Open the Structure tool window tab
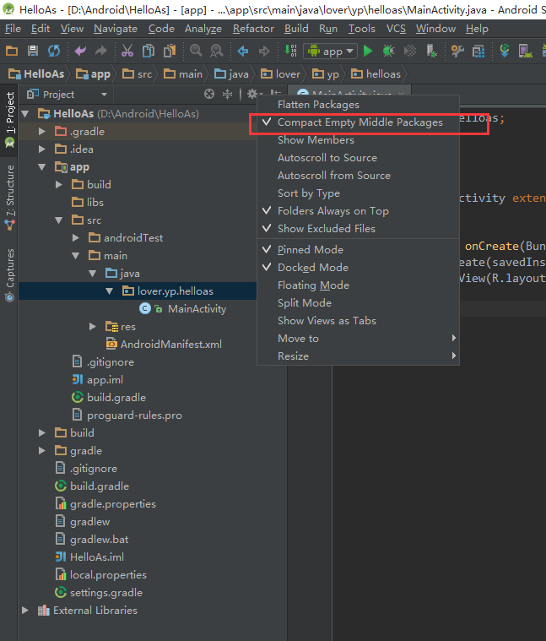Image resolution: width=546 pixels, height=641 pixels. (9, 198)
